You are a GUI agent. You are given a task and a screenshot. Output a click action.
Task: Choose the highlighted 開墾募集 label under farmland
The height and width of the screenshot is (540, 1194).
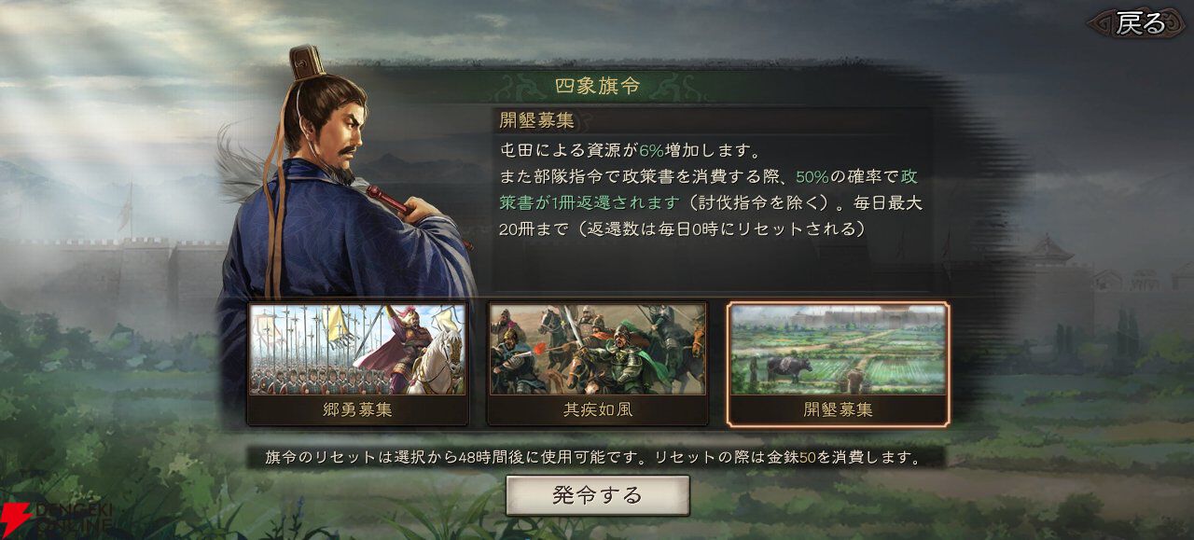838,409
